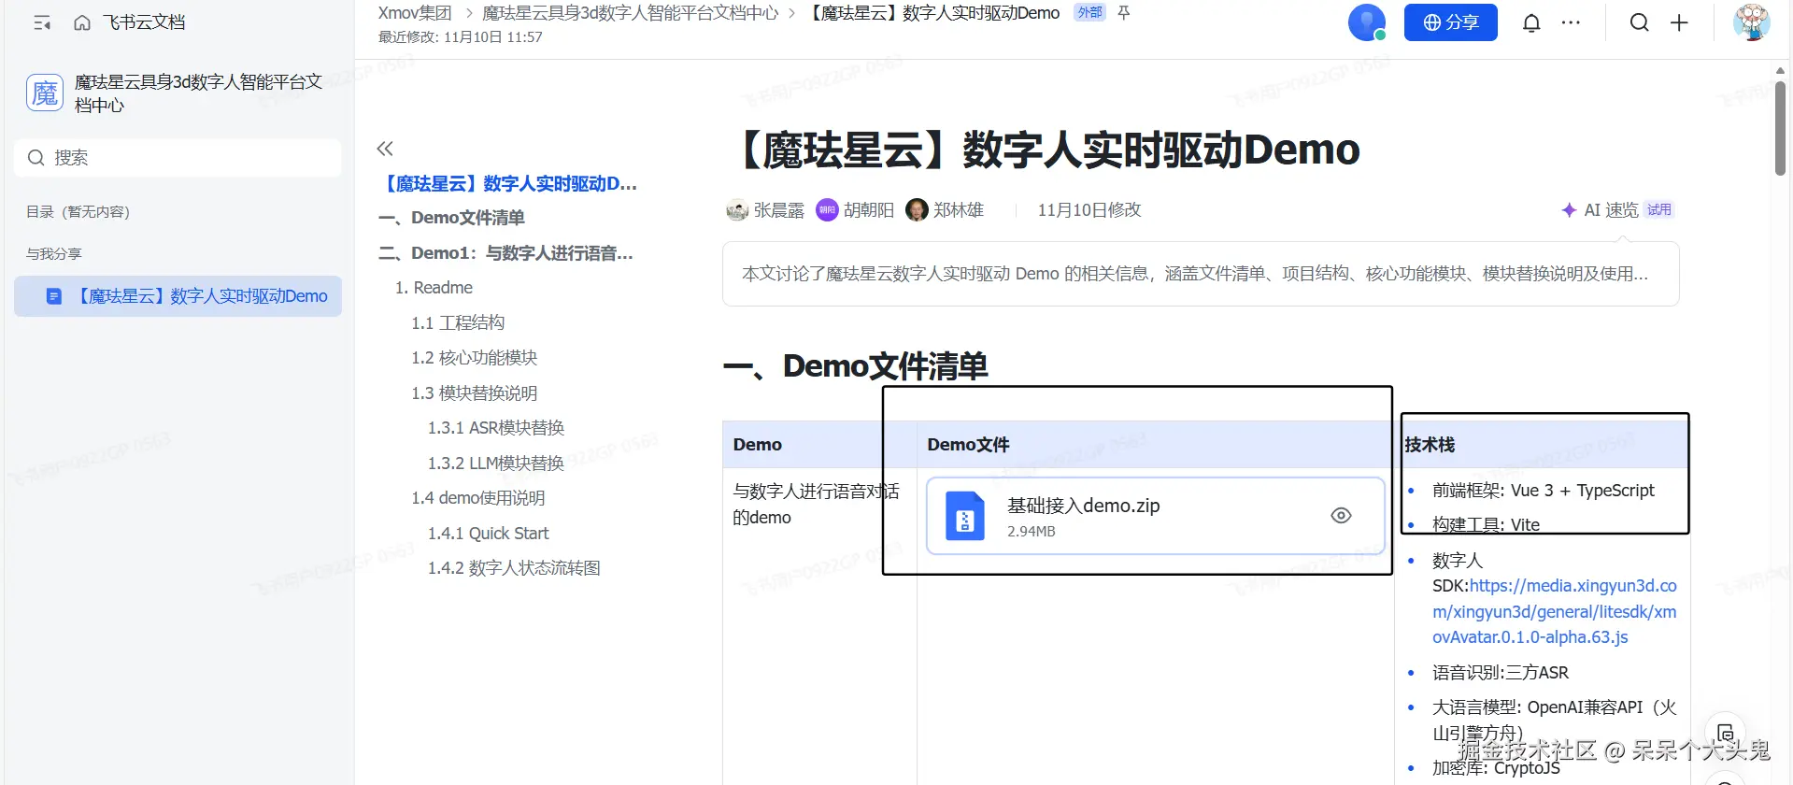The width and height of the screenshot is (1793, 785).
Task: Click 最近修改: 11月10日 11:57 text
Action: tap(460, 37)
